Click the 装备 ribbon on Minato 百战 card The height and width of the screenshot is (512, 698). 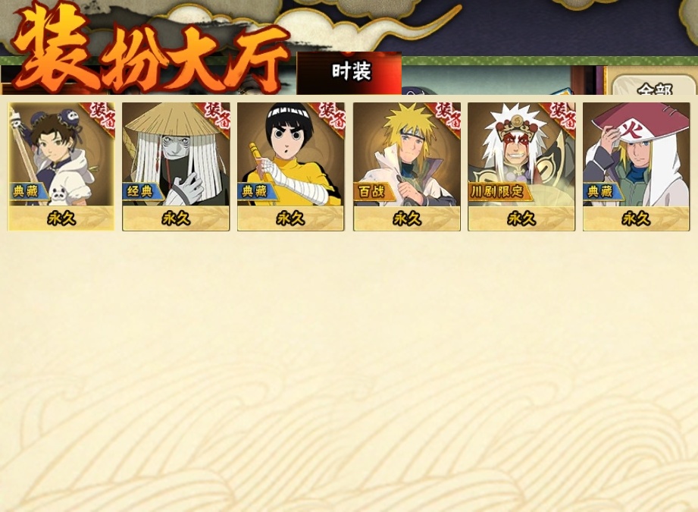click(x=447, y=117)
